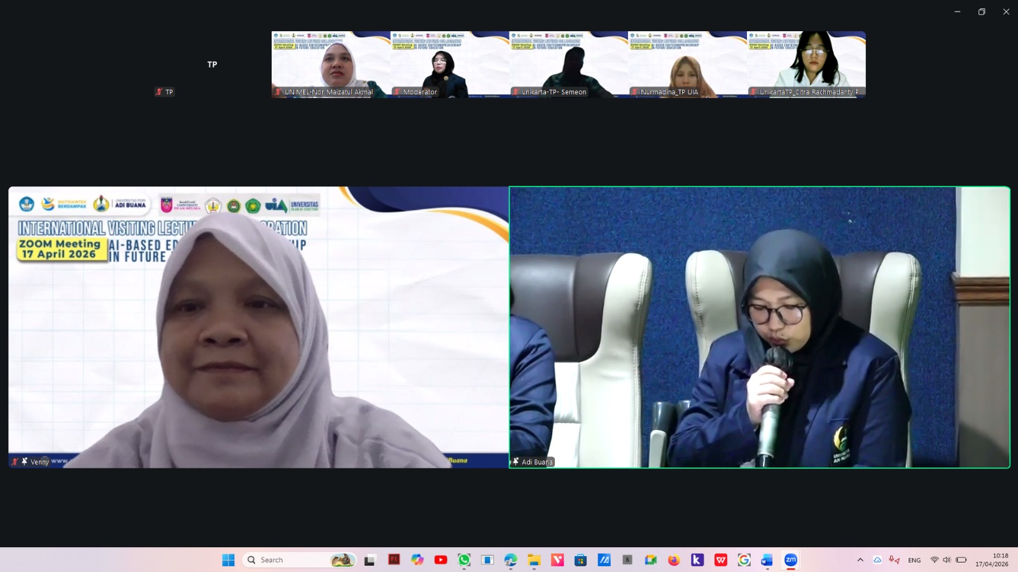Expand the hidden system tray icons chevron
The height and width of the screenshot is (572, 1018).
tap(860, 560)
